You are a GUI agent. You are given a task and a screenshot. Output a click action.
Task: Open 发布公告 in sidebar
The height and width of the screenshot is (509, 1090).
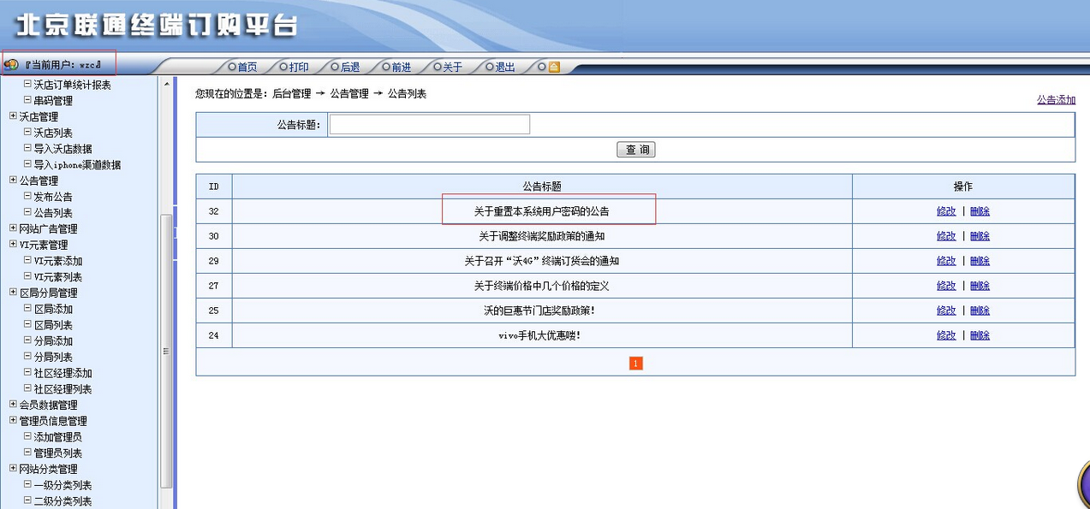click(x=53, y=197)
